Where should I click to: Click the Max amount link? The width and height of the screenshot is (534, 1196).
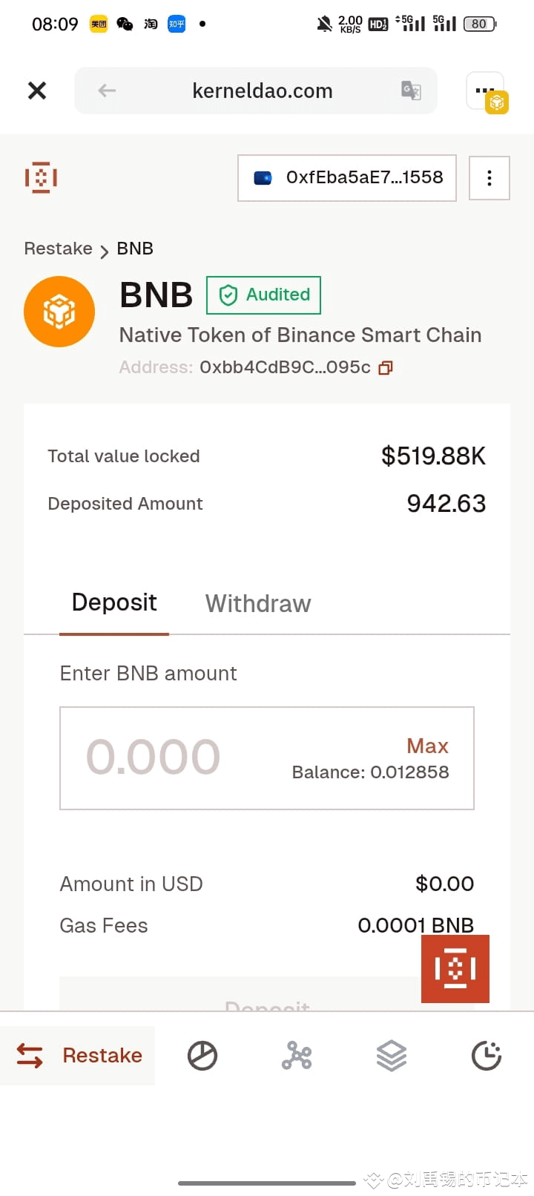tap(427, 746)
